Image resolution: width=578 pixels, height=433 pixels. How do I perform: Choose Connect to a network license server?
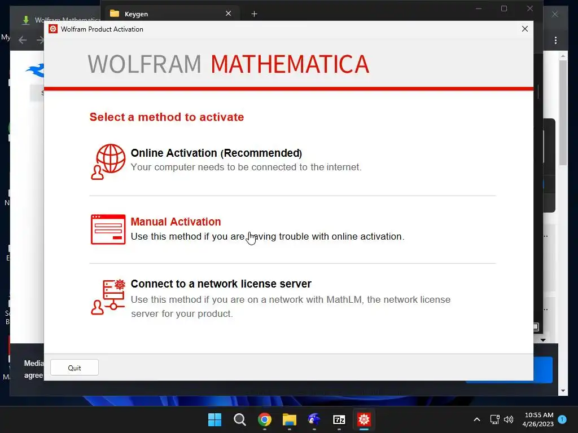click(x=221, y=284)
